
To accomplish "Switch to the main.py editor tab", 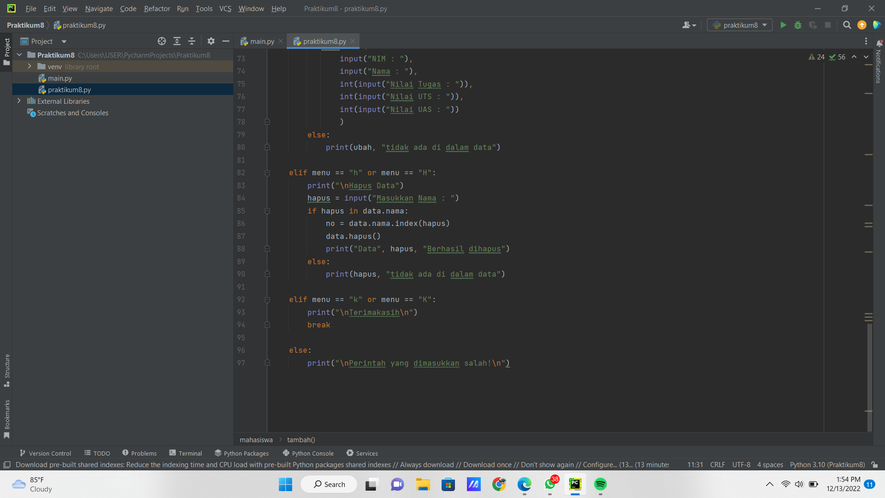I will click(261, 41).
